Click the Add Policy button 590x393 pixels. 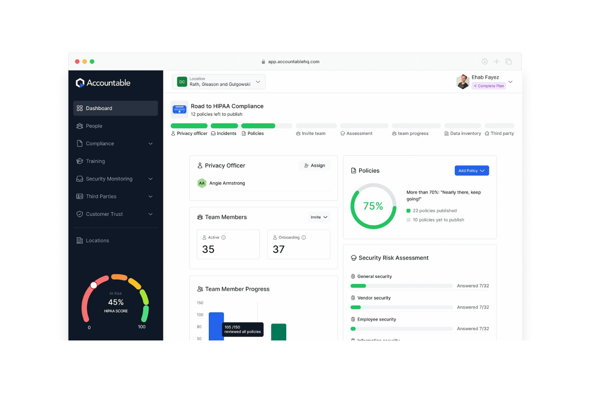coord(472,170)
